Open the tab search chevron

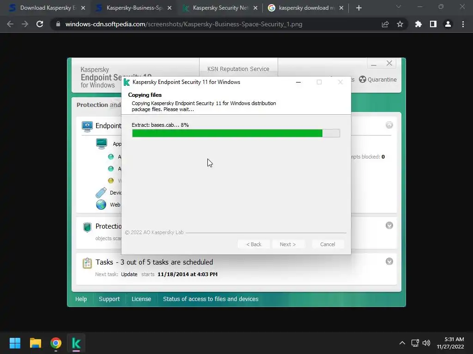point(399,6)
